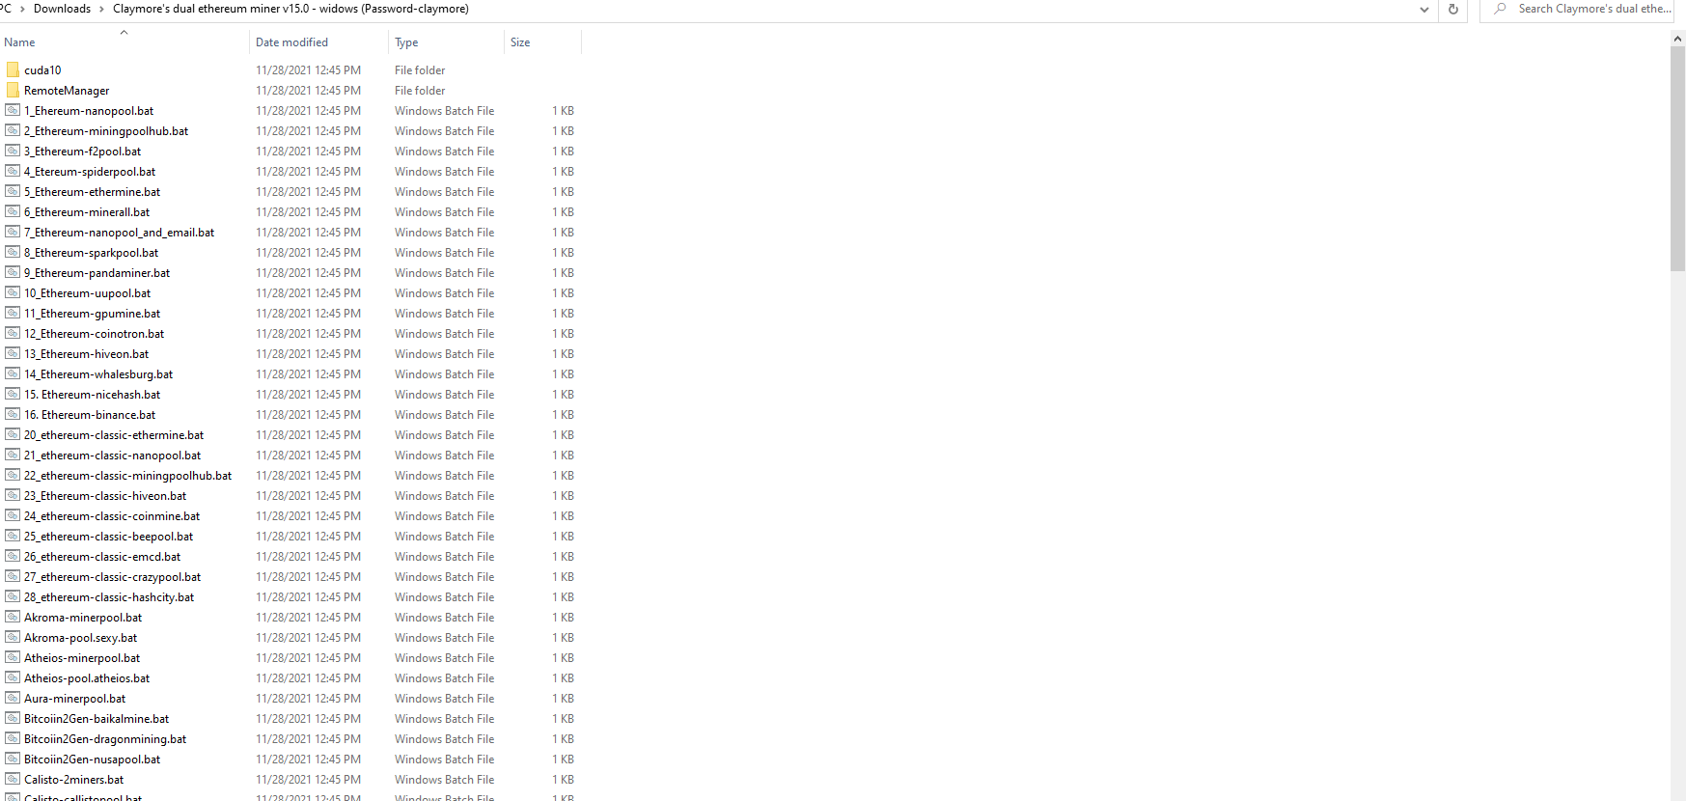Click the search magnifier icon
Viewport: 1686px width, 801px height.
pyautogui.click(x=1500, y=9)
